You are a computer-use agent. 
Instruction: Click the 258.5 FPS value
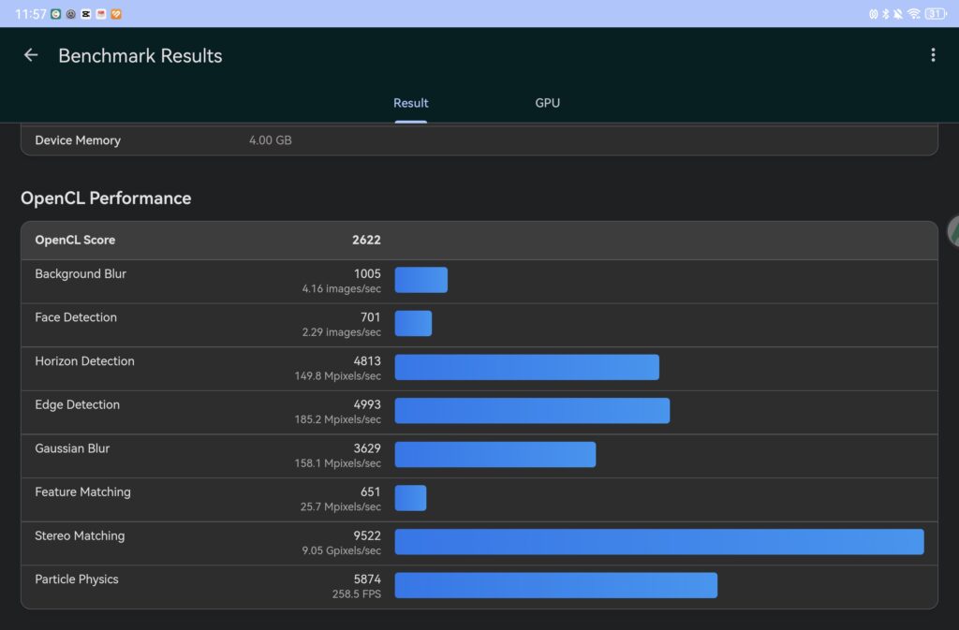pos(357,593)
